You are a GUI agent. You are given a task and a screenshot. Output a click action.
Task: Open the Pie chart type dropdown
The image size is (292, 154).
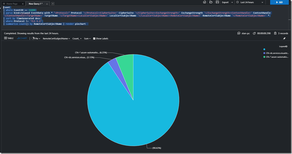tap(36, 38)
